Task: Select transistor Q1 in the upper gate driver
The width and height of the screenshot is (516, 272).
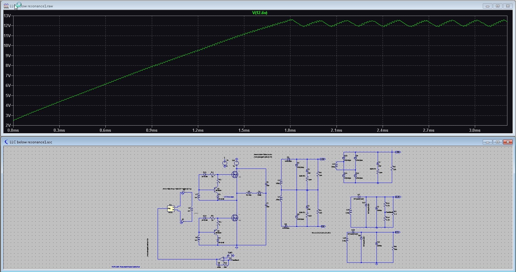Action: 216,190
